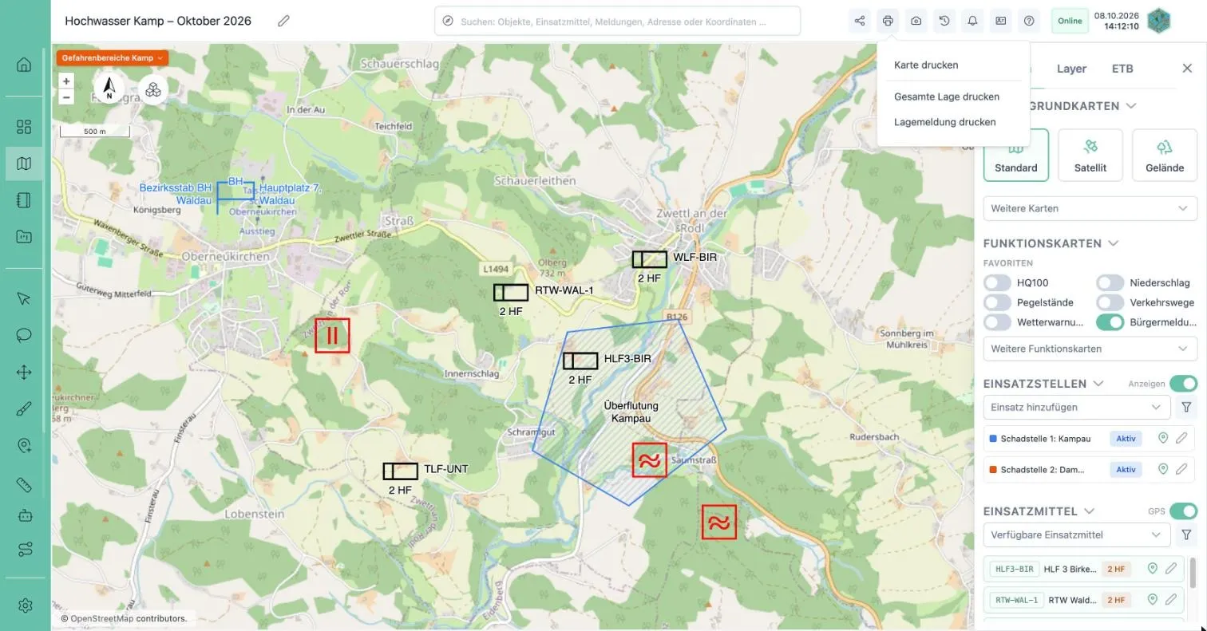
Task: Select the ruler measure tool
Action: 24,484
